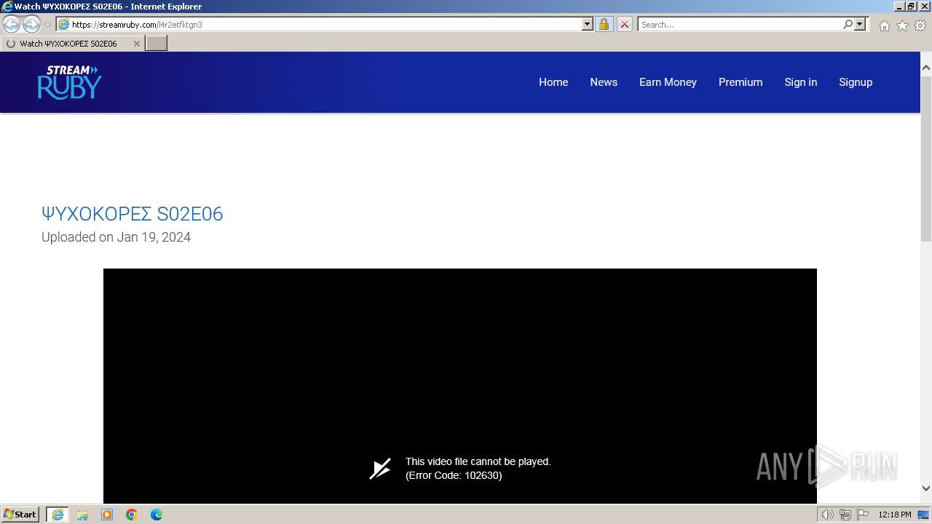The width and height of the screenshot is (932, 524).
Task: Click the Action Center flag icon
Action: point(862,515)
